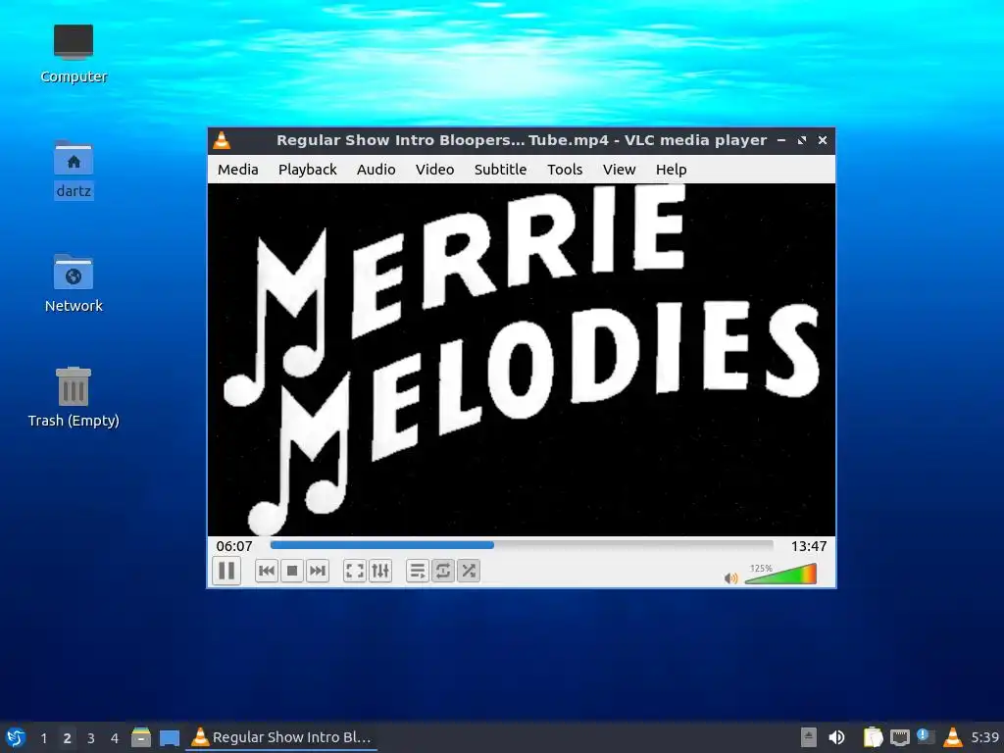The height and width of the screenshot is (753, 1004).
Task: Open the Audio menu
Action: 376,170
